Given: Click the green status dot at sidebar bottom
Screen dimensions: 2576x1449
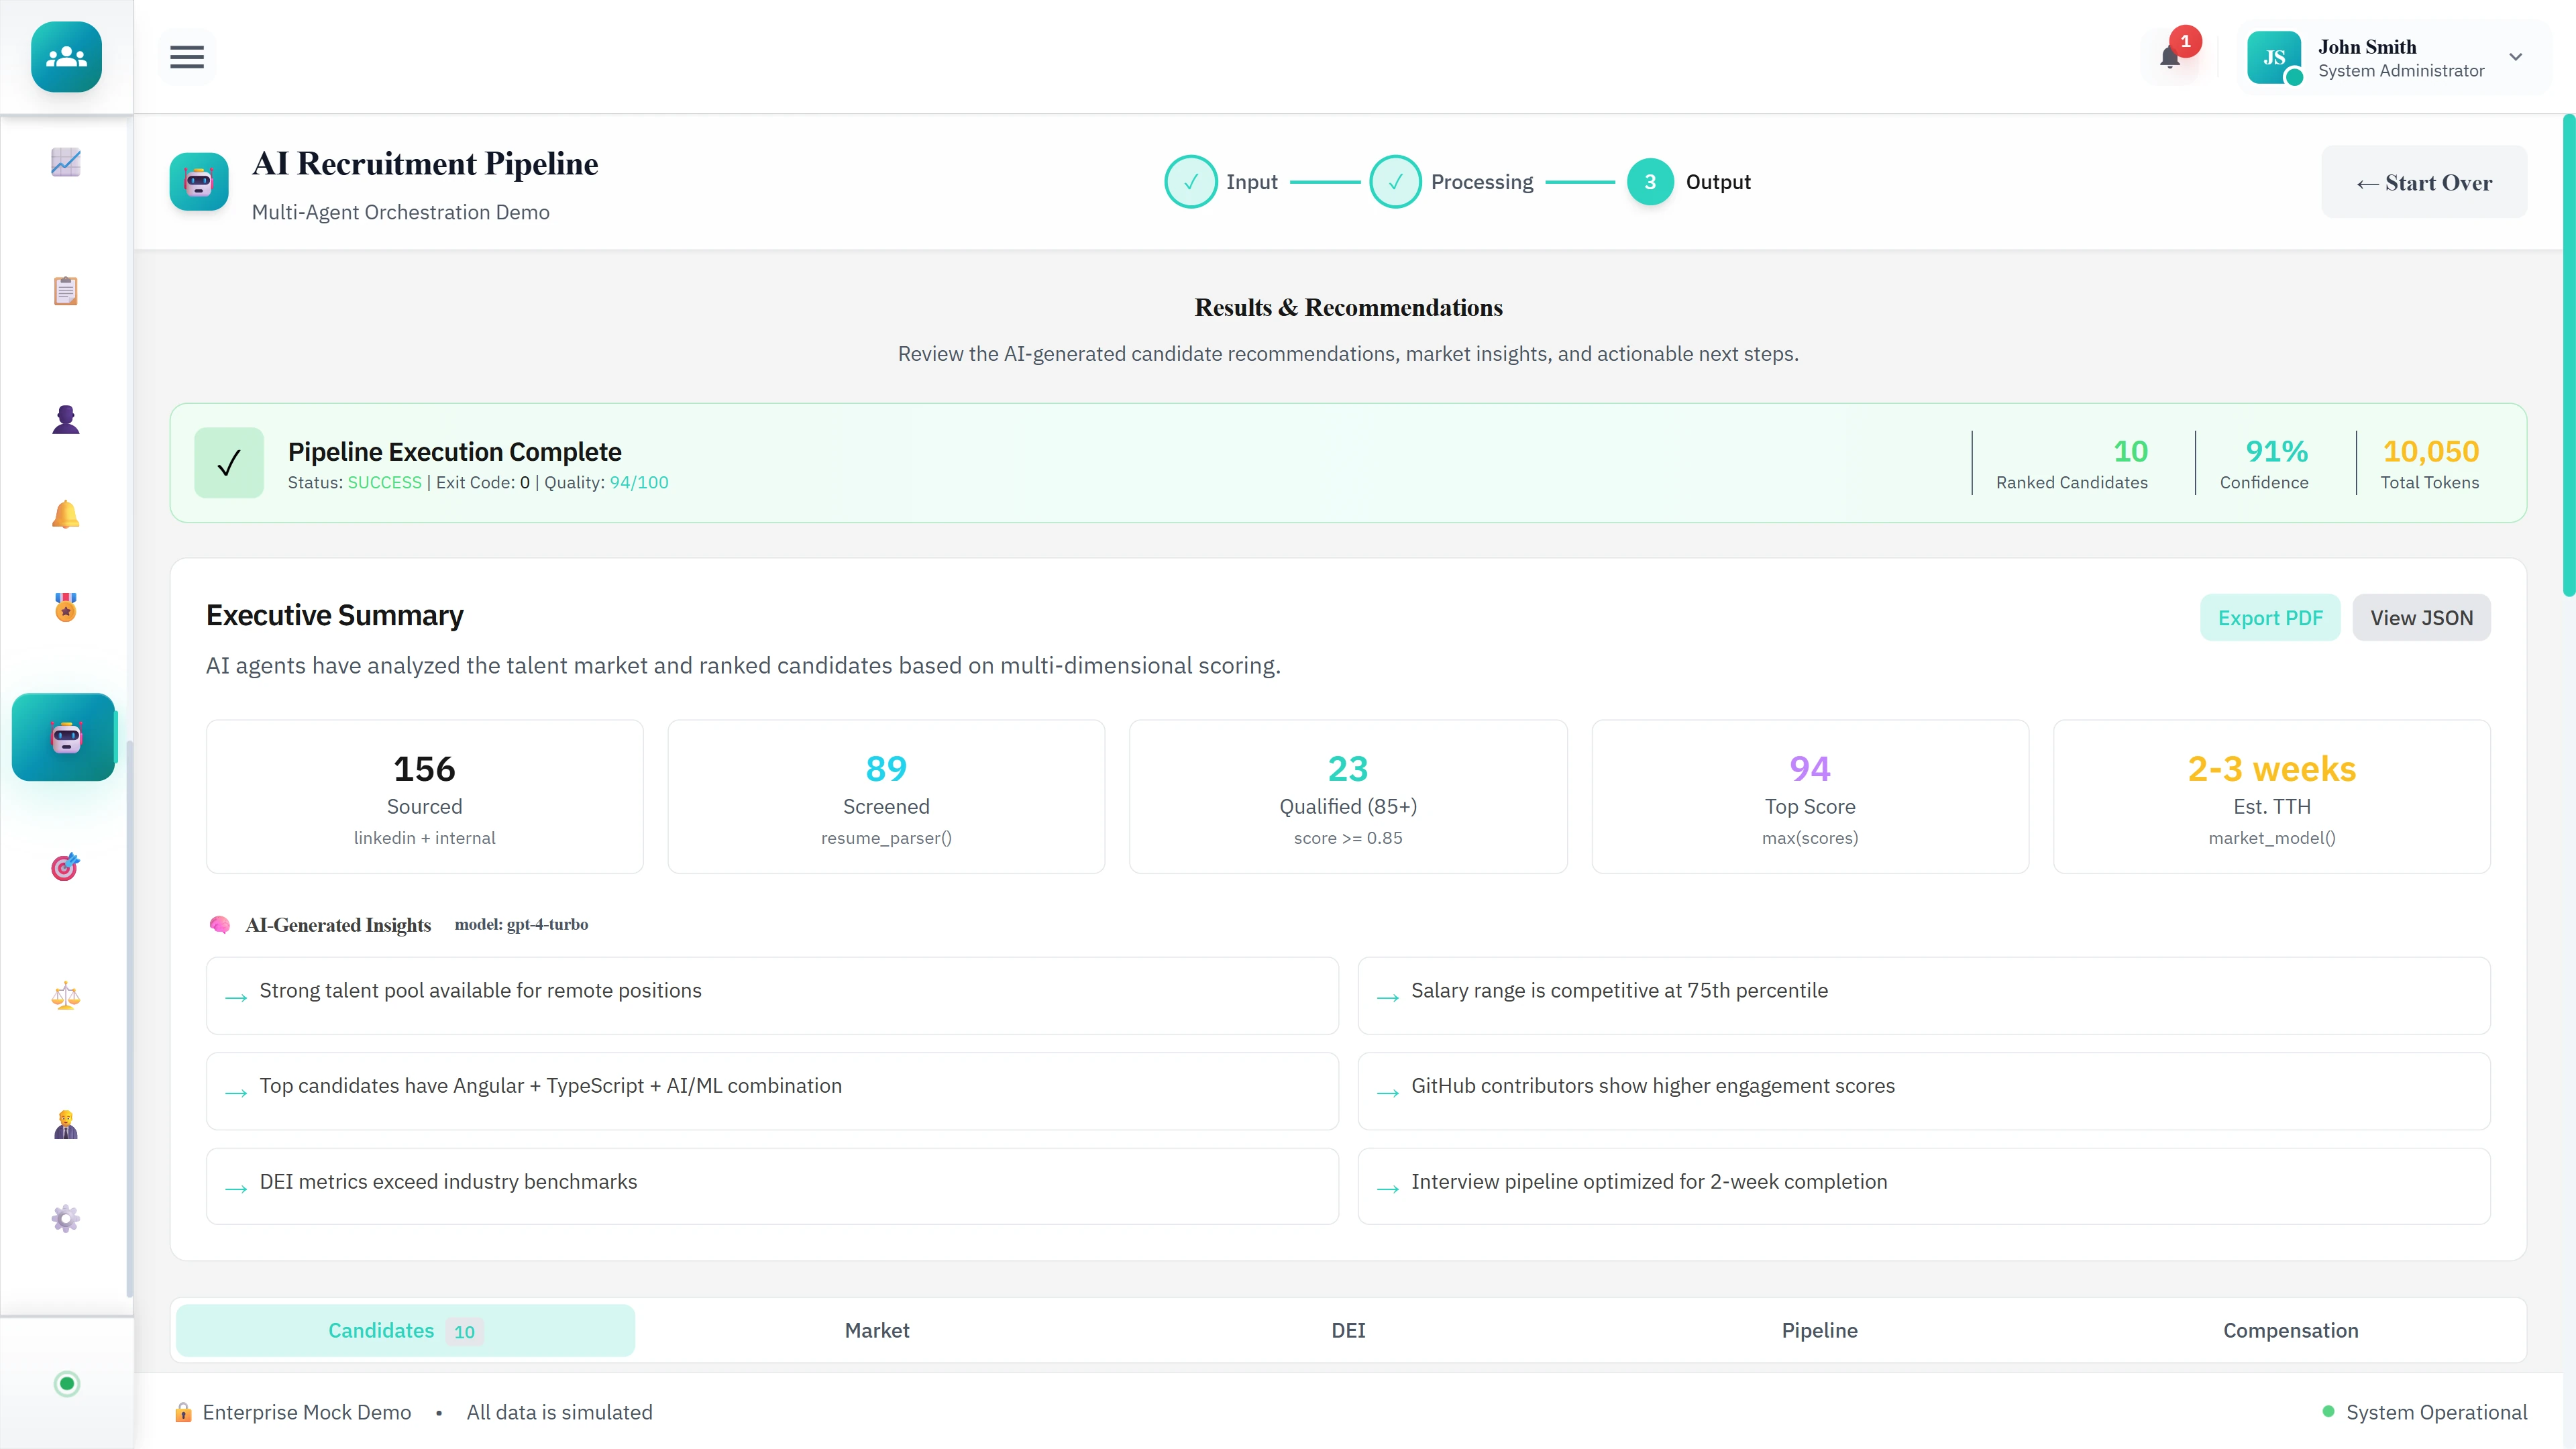Looking at the screenshot, I should click(66, 1384).
